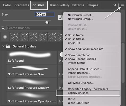
Task: Choose the fourth sparkle recent brush
Action: (43, 37)
